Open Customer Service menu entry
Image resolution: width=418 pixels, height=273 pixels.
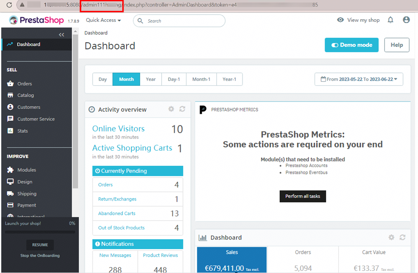(x=36, y=119)
